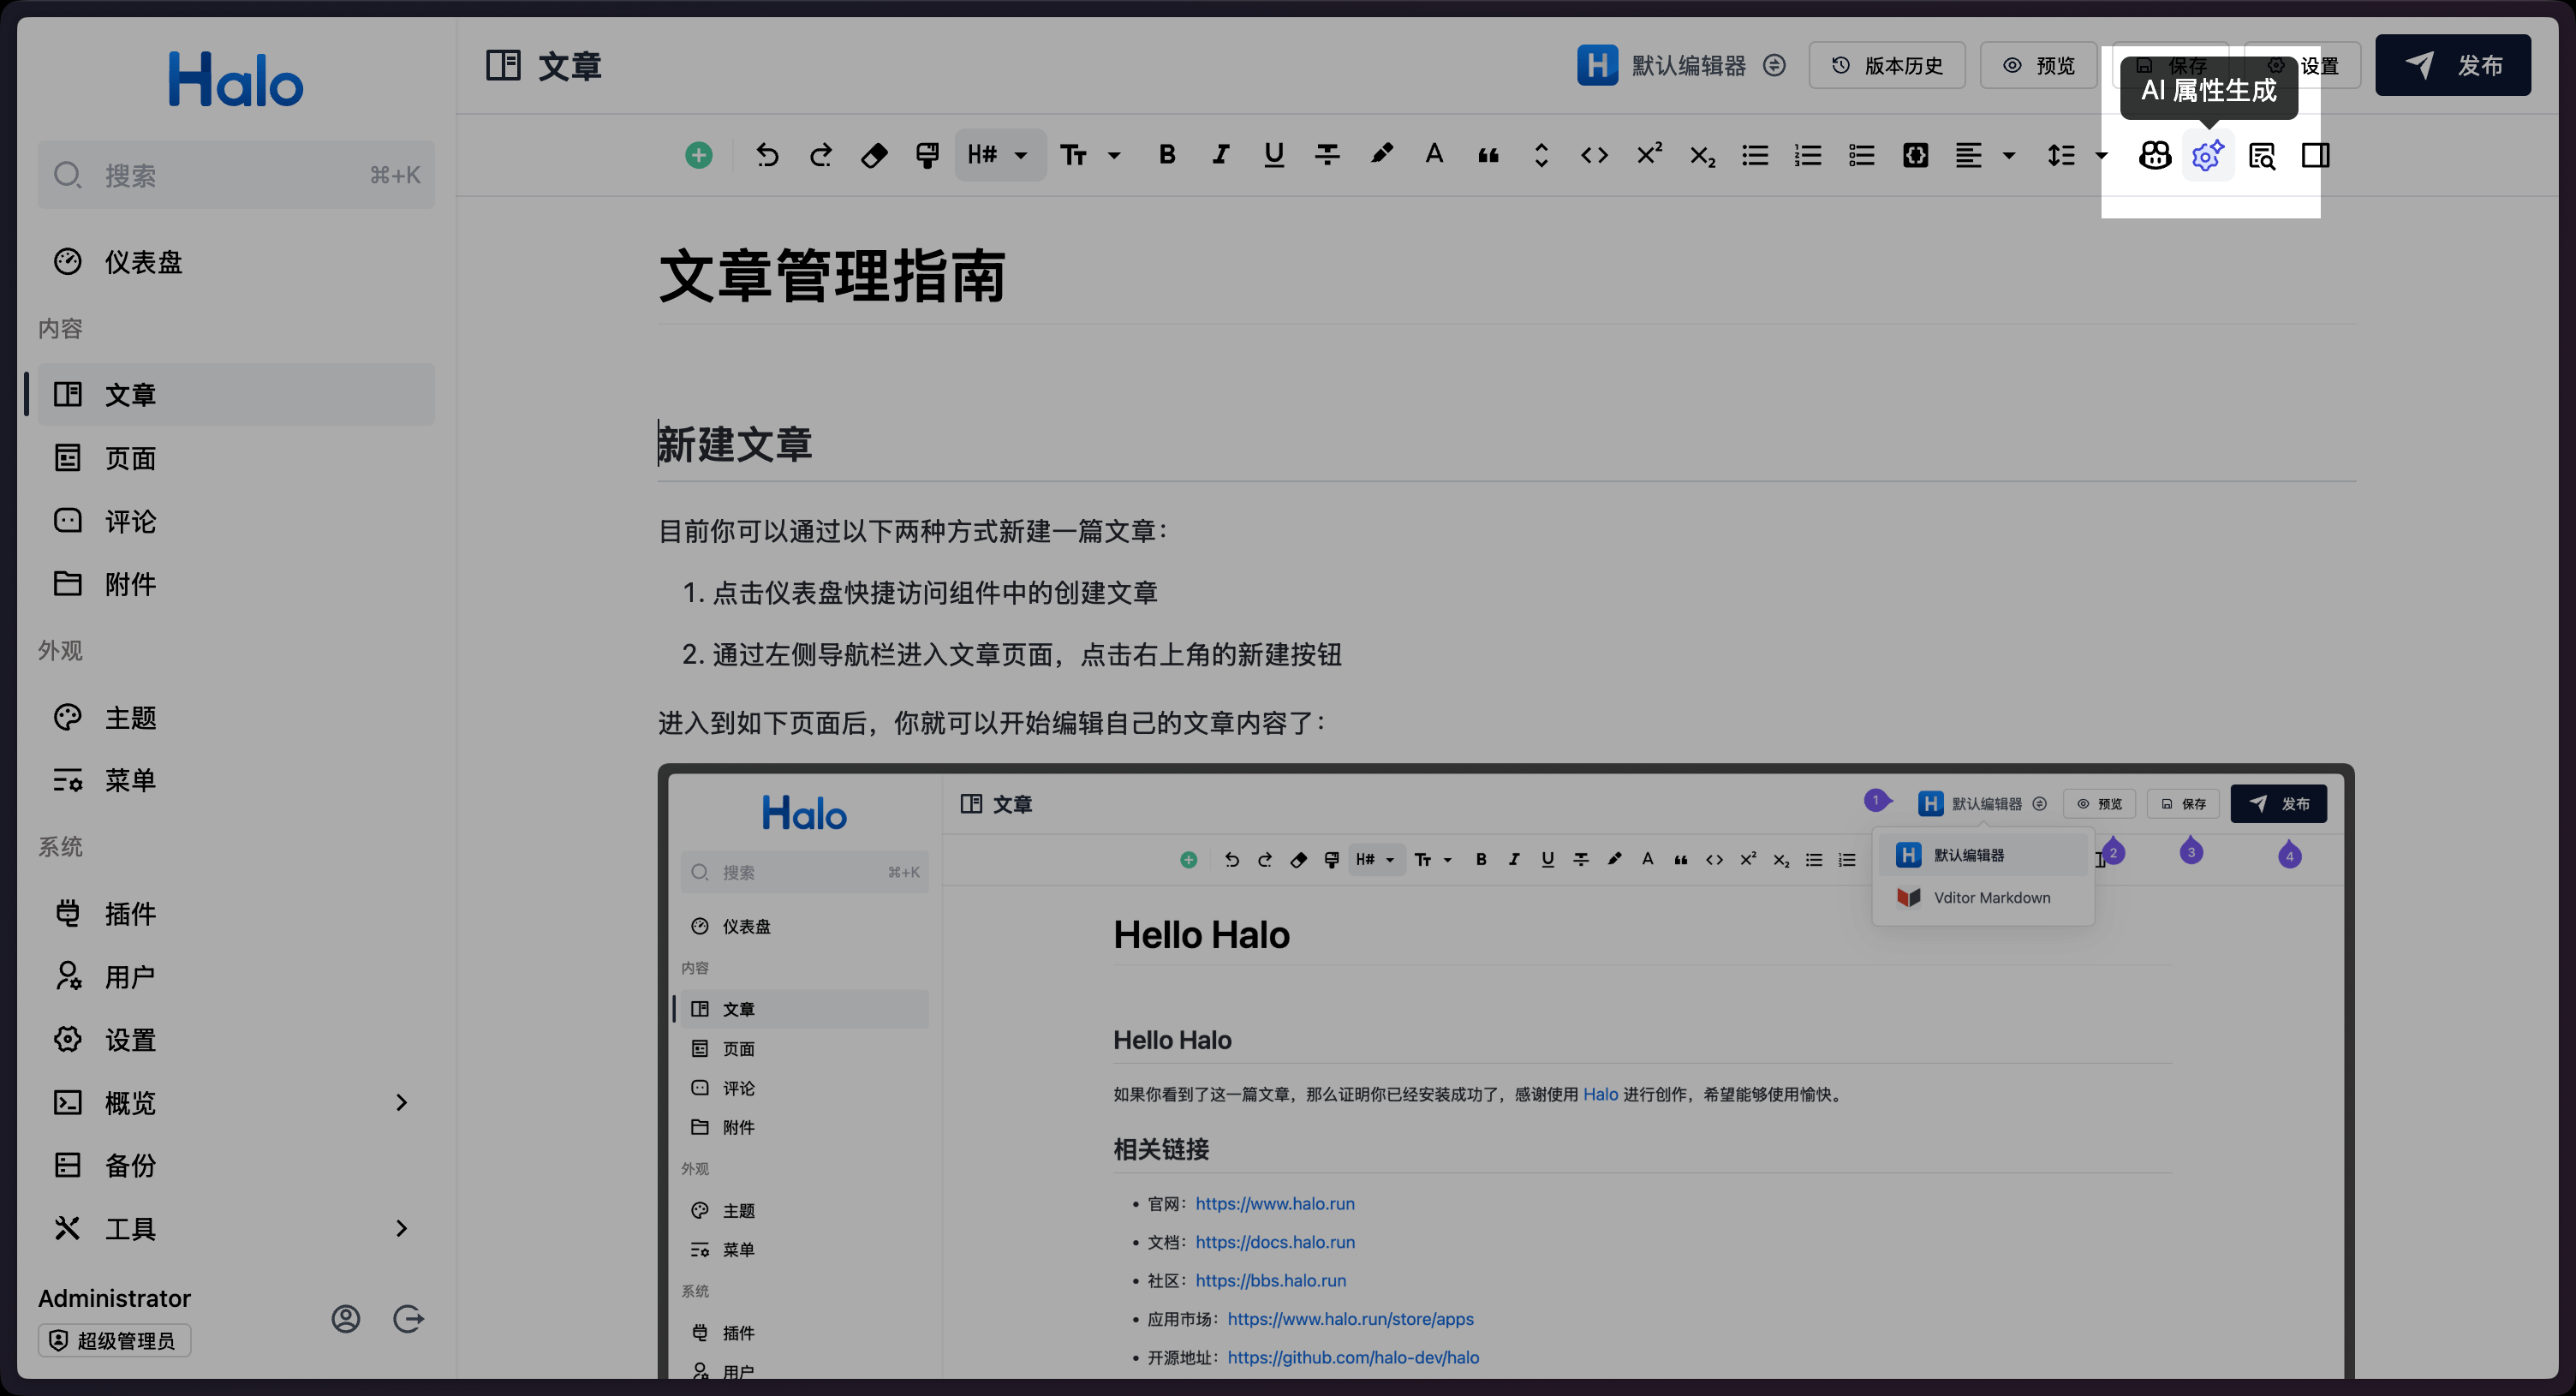The image size is (2576, 1396).
Task: Click the list item 点击仪表盘快捷访问组件中的创建文章
Action: coord(934,593)
